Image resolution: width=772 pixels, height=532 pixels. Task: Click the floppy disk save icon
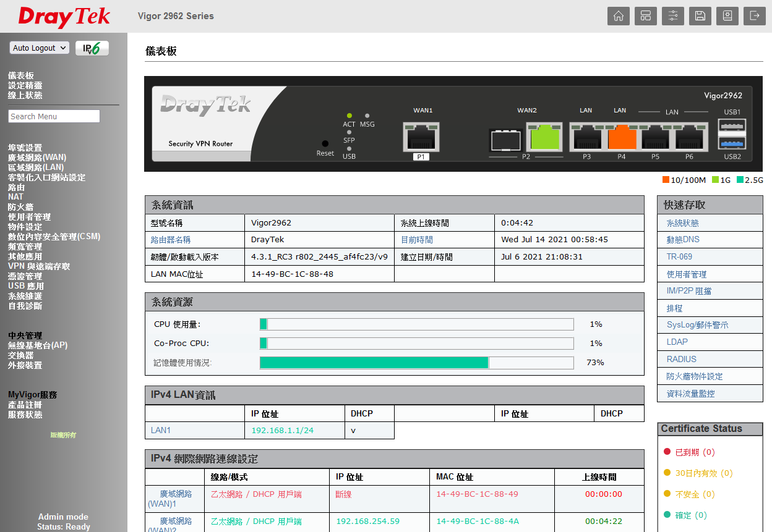(x=700, y=16)
